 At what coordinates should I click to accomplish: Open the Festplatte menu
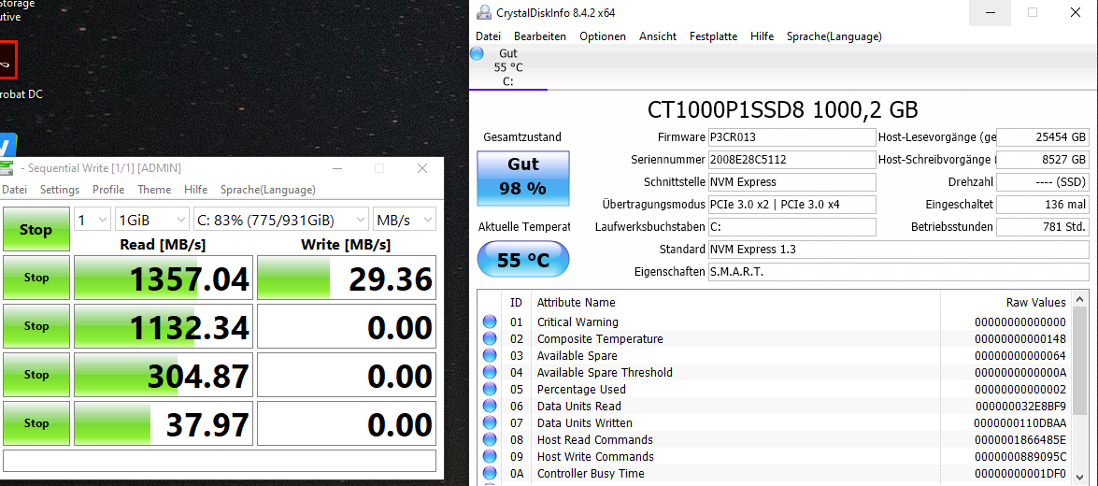(714, 36)
